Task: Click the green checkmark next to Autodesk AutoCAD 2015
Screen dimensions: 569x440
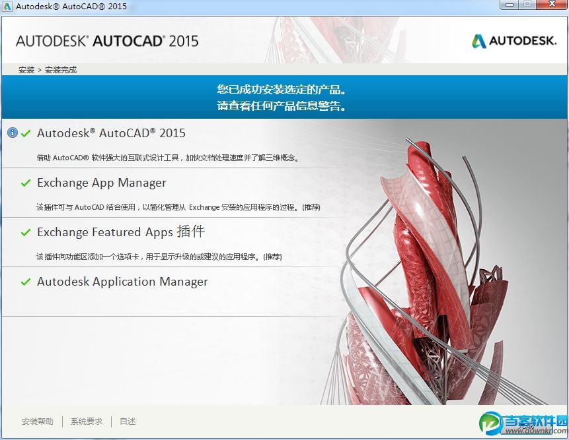Action: (x=26, y=133)
